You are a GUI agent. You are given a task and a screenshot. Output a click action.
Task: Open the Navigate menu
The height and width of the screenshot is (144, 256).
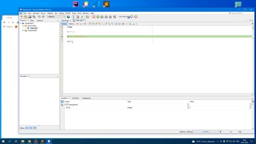tap(36, 13)
